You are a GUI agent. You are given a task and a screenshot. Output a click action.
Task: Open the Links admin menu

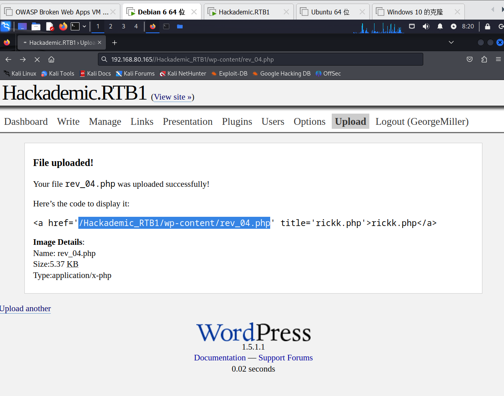click(142, 122)
